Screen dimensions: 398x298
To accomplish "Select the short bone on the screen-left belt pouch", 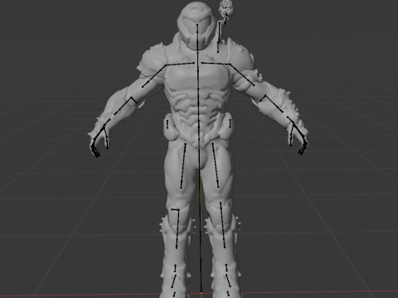I will pos(167,124).
